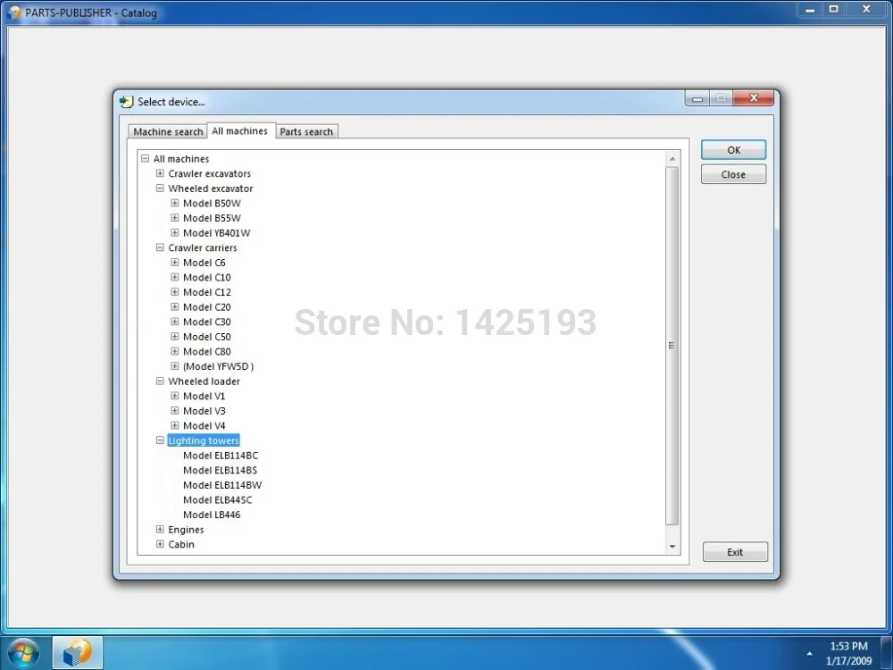Expand Model YB401W node
The height and width of the screenshot is (670, 893).
[175, 232]
